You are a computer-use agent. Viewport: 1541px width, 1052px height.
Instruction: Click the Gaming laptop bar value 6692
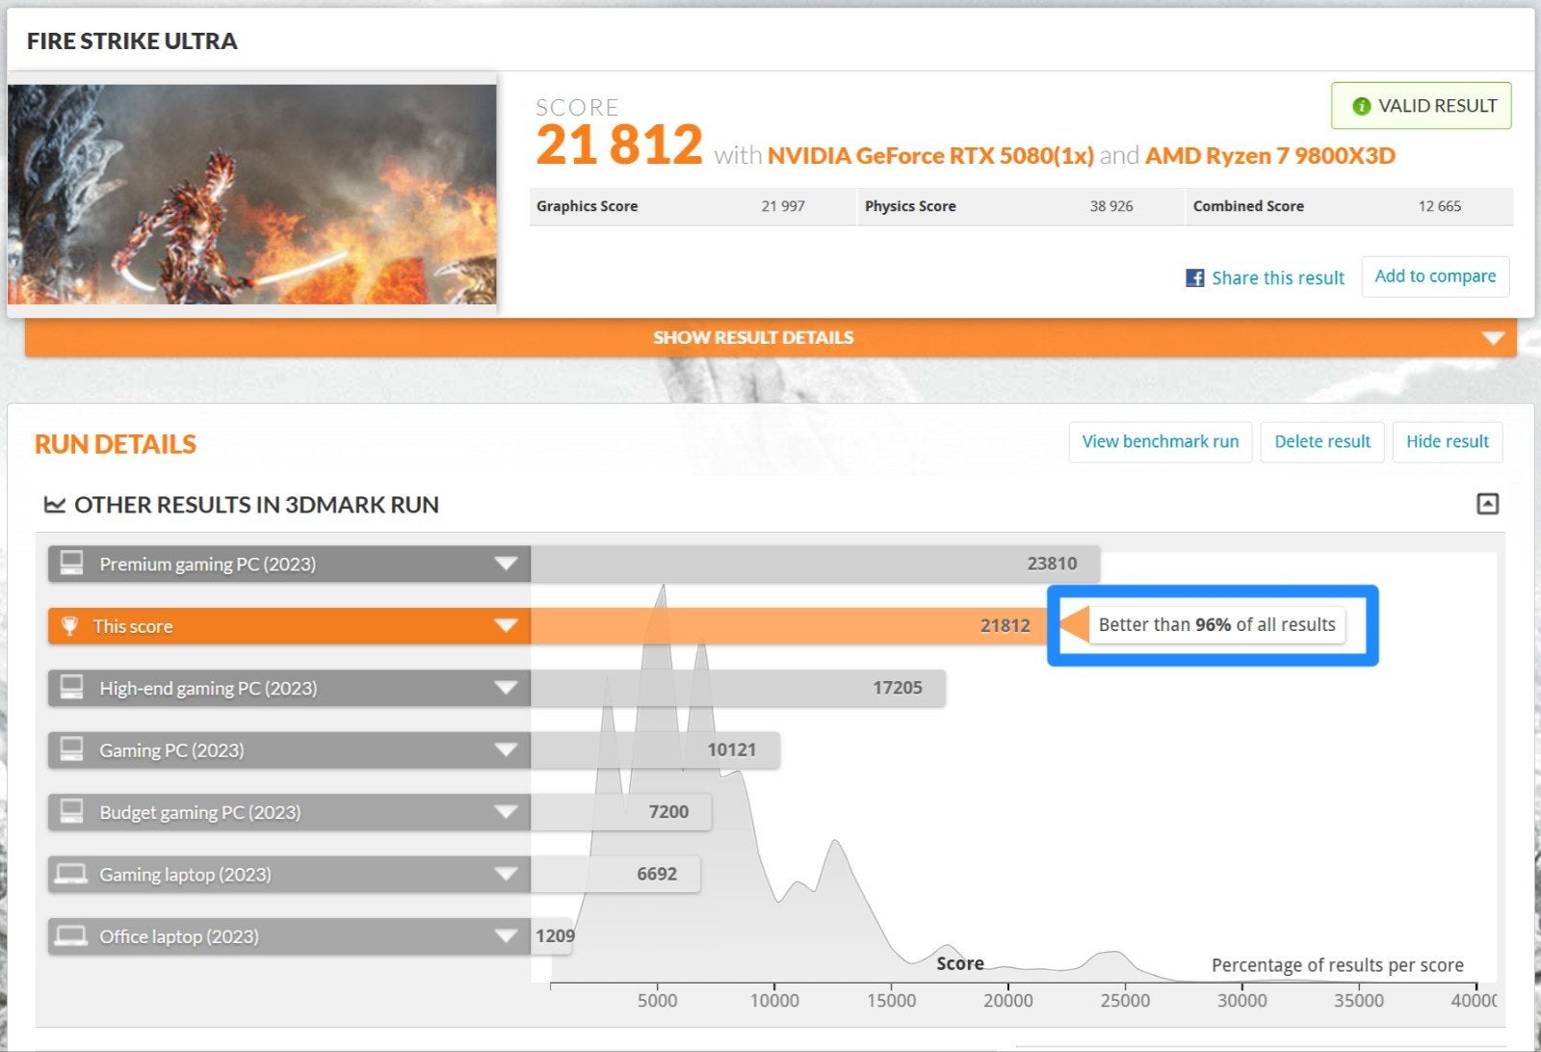click(657, 874)
